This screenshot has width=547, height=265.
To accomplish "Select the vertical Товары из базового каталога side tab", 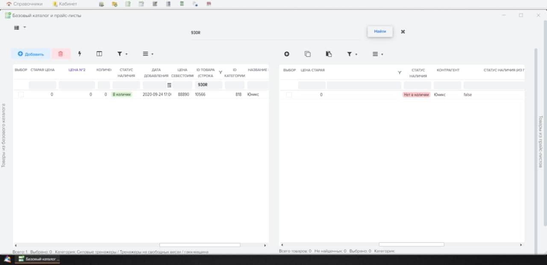I will [4, 135].
